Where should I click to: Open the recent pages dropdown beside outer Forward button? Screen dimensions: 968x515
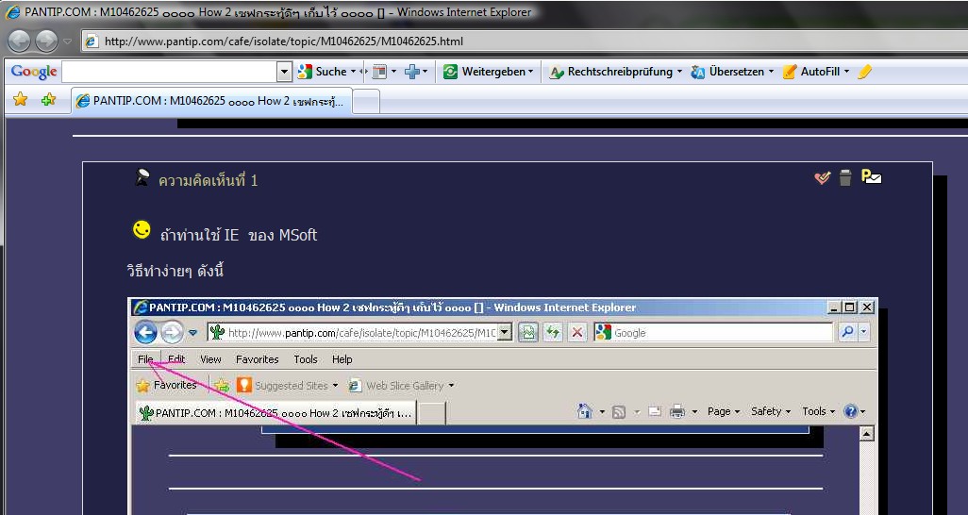67,42
